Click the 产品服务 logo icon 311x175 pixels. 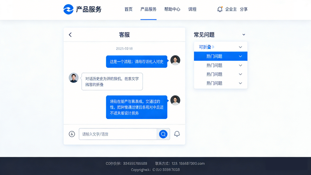click(x=68, y=9)
